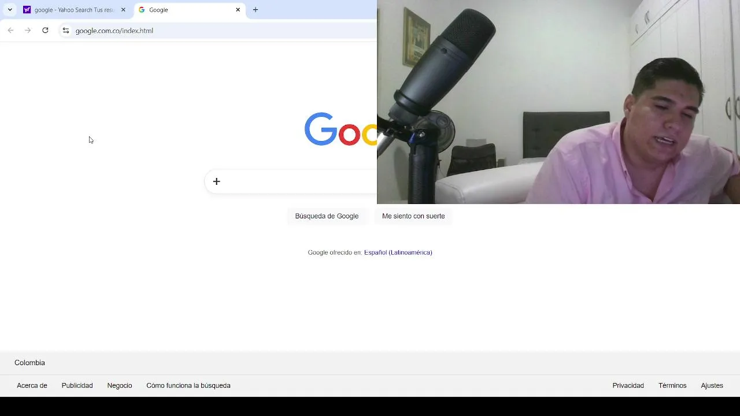Viewport: 740px width, 416px height.
Task: Click the Google logo
Action: click(341, 129)
